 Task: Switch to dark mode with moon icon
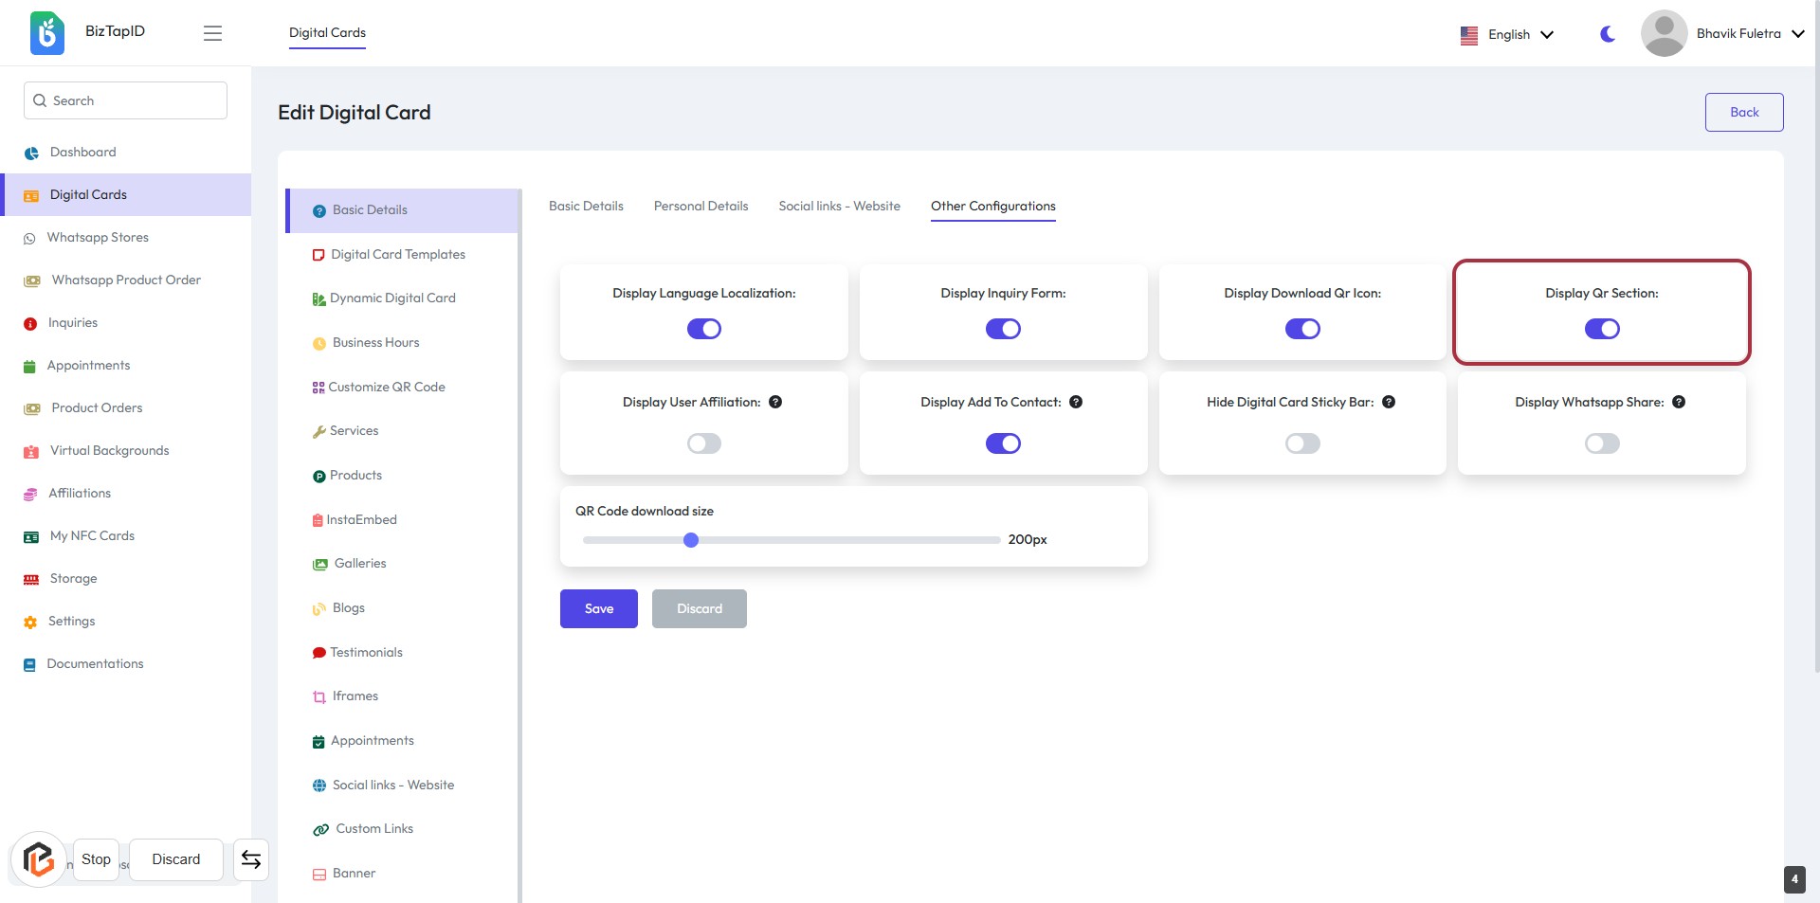1608,34
